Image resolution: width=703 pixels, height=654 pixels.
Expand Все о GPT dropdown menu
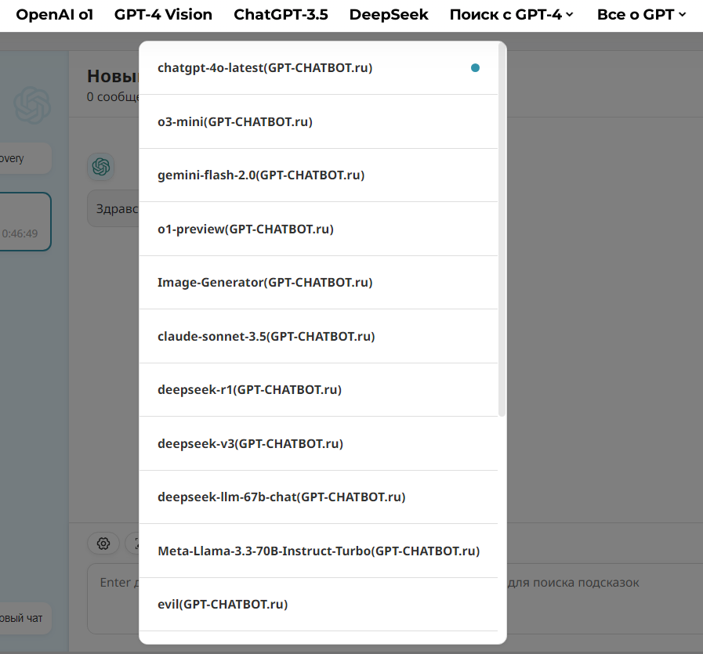point(641,14)
